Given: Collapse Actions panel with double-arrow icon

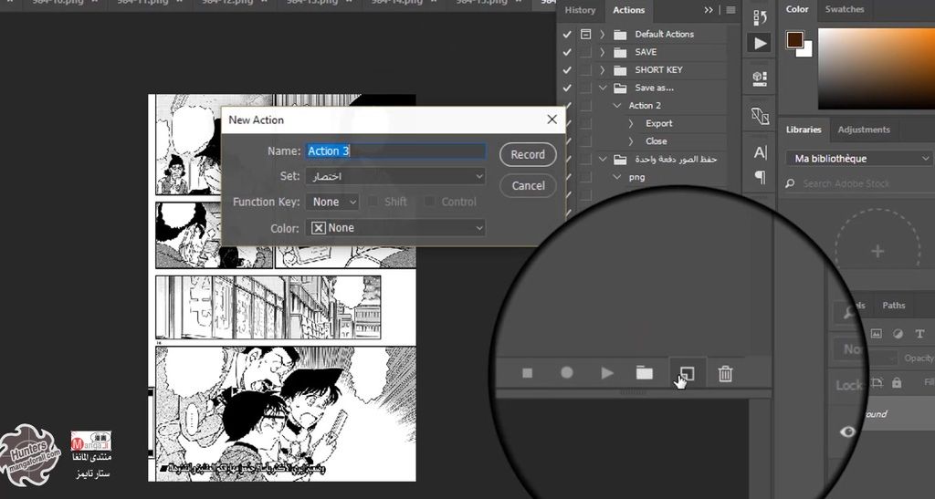Looking at the screenshot, I should (709, 10).
